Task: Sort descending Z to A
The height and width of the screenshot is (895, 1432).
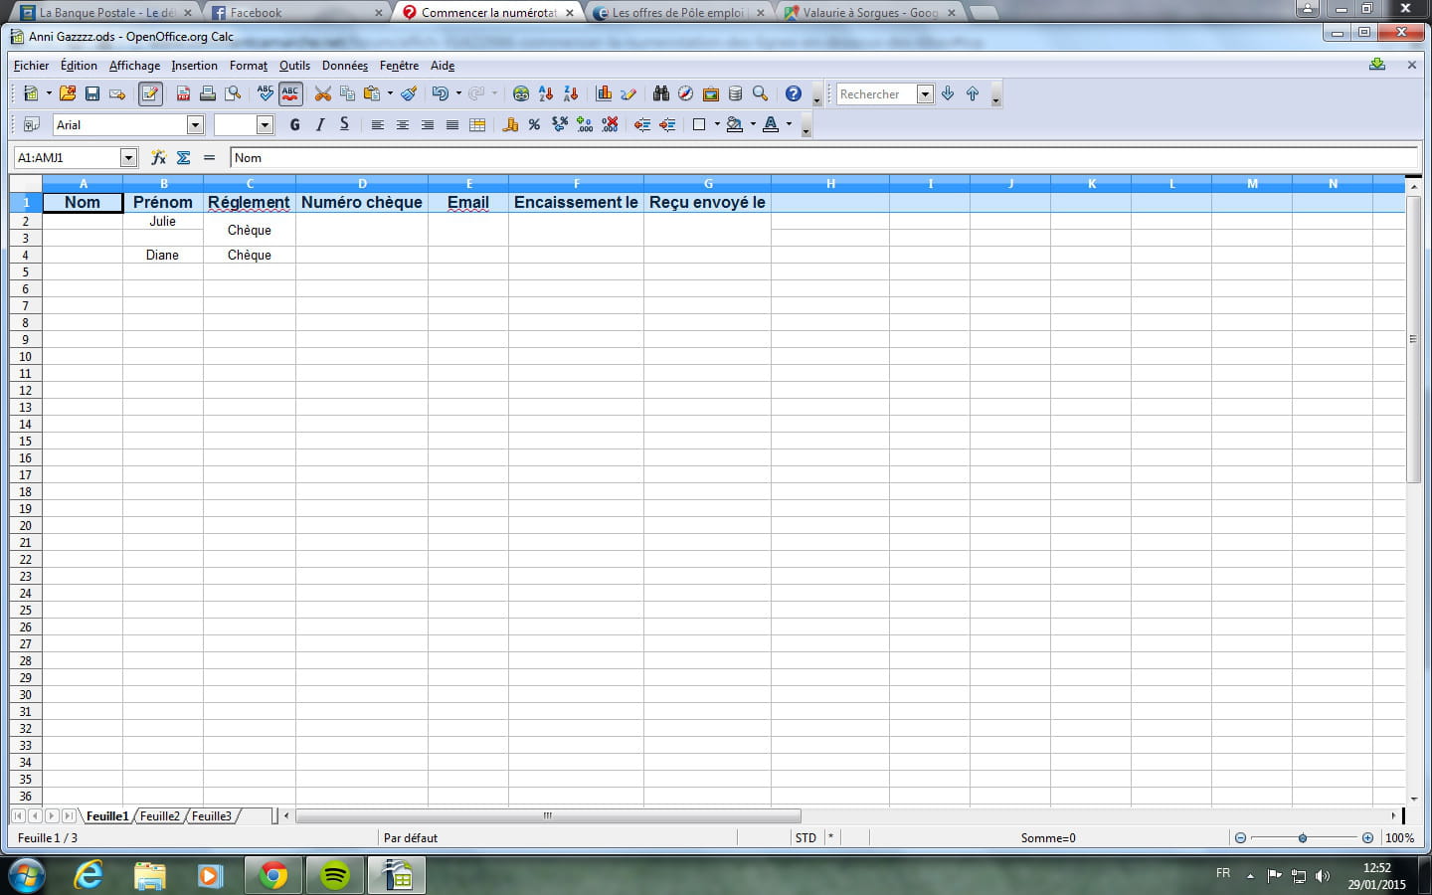Action: [x=571, y=93]
